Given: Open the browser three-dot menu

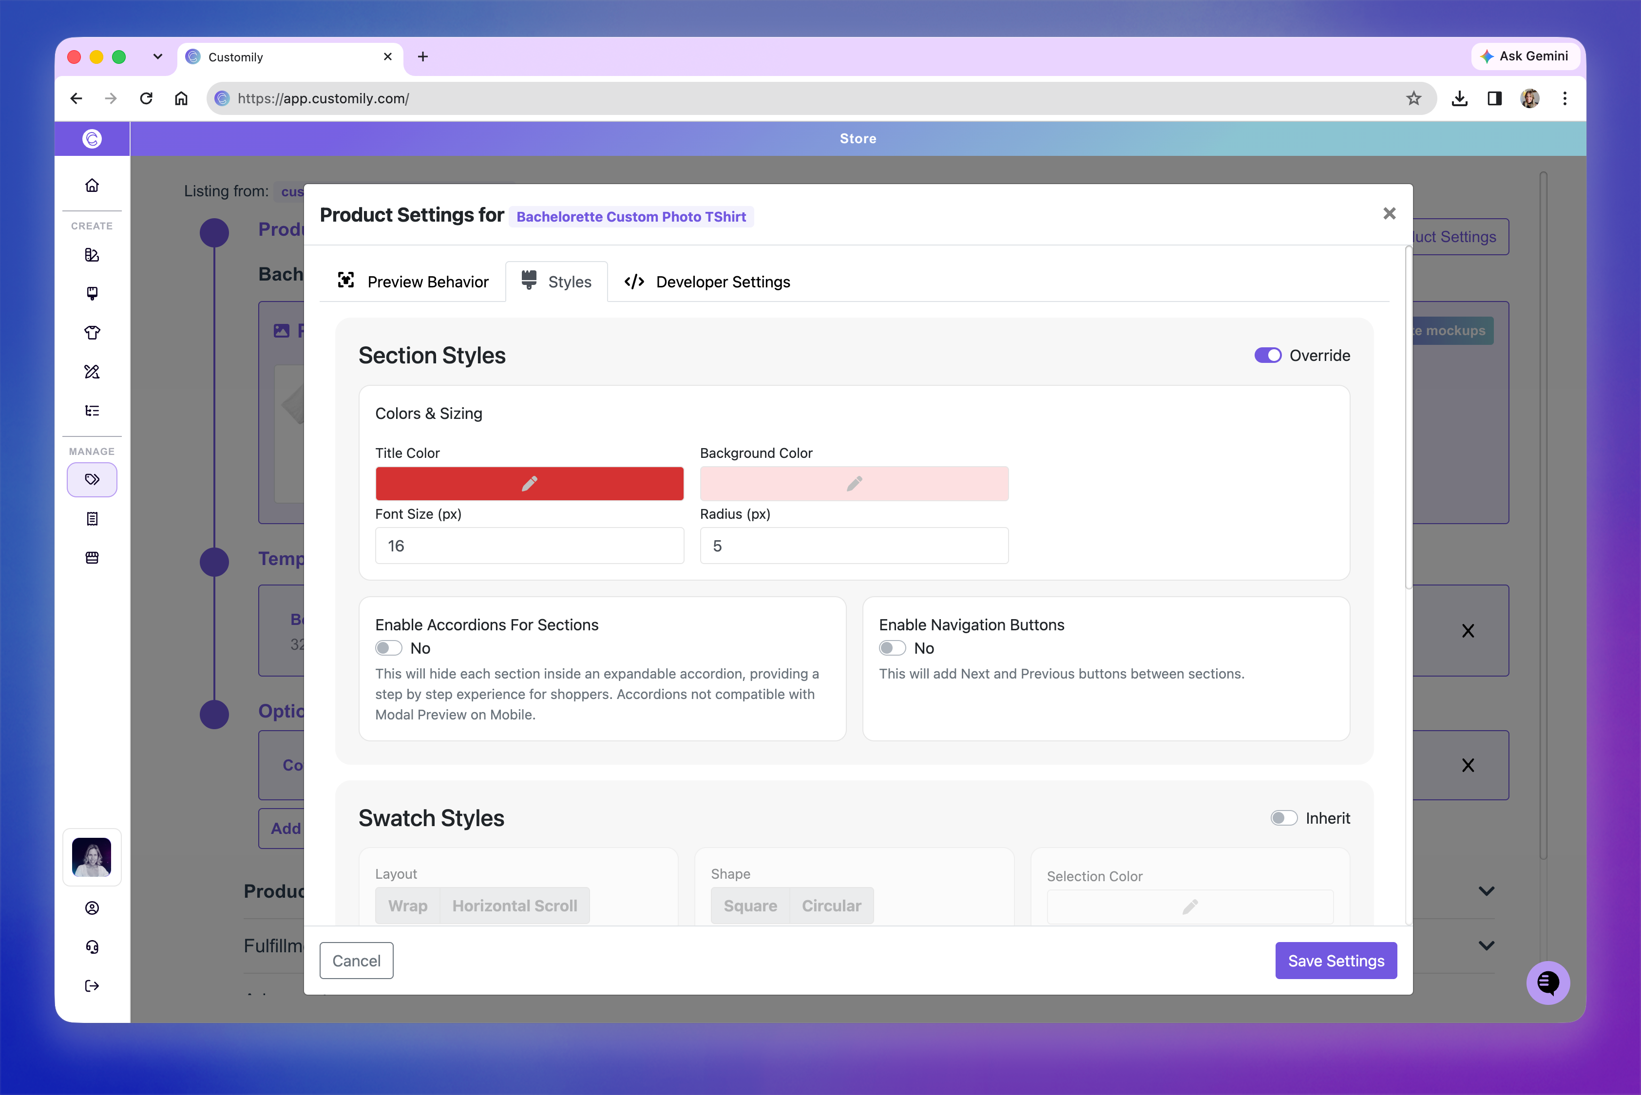Looking at the screenshot, I should tap(1565, 98).
